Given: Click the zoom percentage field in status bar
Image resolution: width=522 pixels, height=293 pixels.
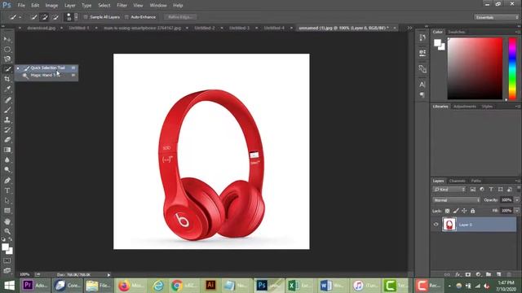Looking at the screenshot, I should pyautogui.click(x=25, y=275).
